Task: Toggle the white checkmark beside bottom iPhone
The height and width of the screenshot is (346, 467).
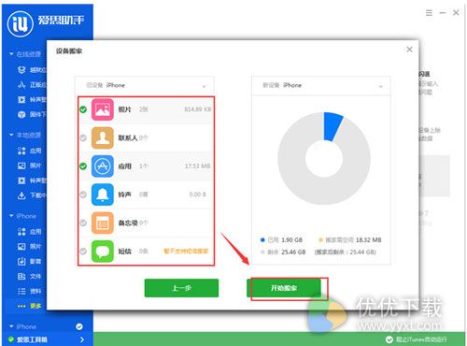Action: pos(79,326)
